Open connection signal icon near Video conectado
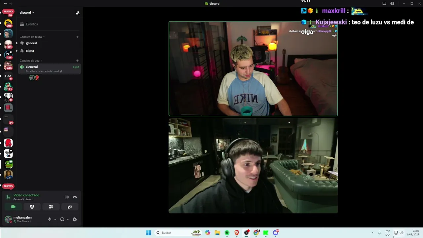Viewport: 423px width, 238px height. 8,197
